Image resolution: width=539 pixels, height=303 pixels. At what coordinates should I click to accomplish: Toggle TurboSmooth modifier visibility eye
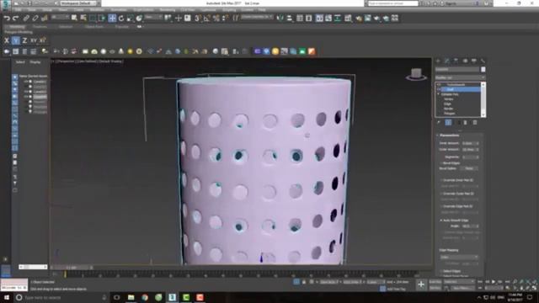[x=439, y=84]
